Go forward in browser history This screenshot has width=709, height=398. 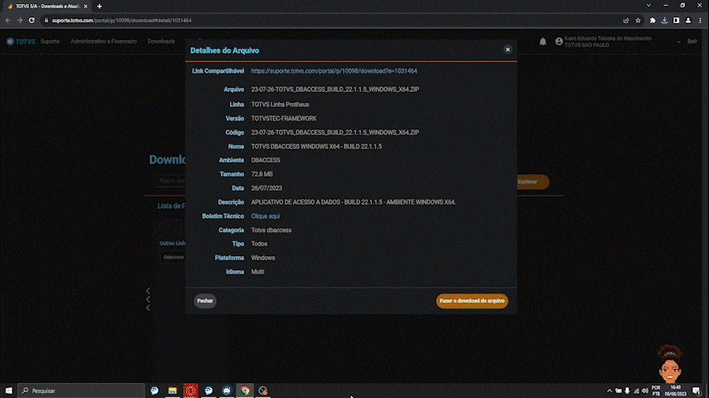click(19, 21)
